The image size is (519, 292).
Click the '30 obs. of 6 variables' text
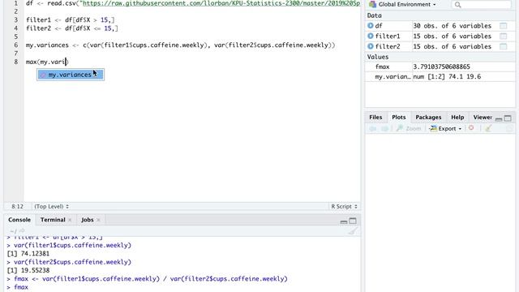[x=452, y=26]
